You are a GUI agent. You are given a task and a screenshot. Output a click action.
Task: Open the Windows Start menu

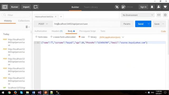click(3, 93)
